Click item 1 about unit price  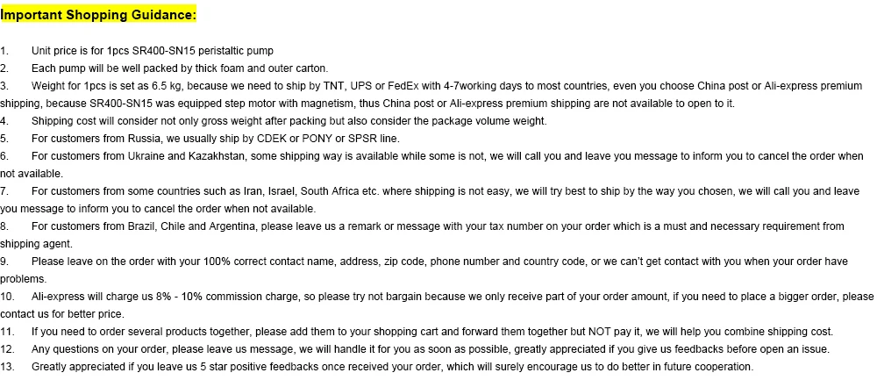(137, 51)
